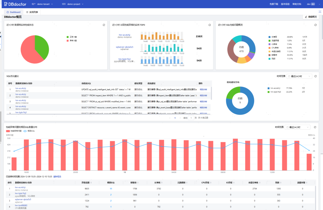Click 清除框选 link below the chart
The height and width of the screenshot is (210, 323).
pyautogui.click(x=57, y=176)
